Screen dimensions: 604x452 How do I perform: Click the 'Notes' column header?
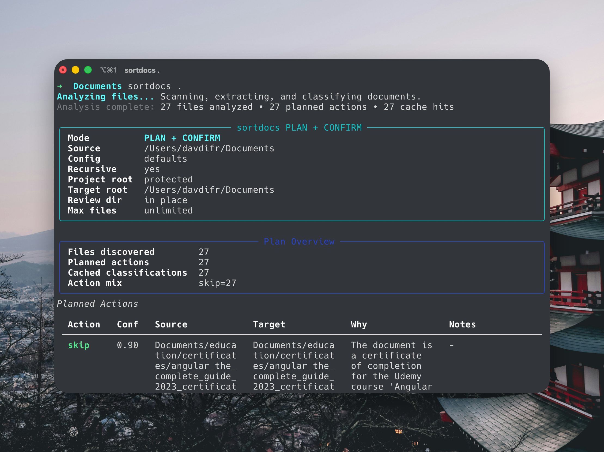click(462, 324)
